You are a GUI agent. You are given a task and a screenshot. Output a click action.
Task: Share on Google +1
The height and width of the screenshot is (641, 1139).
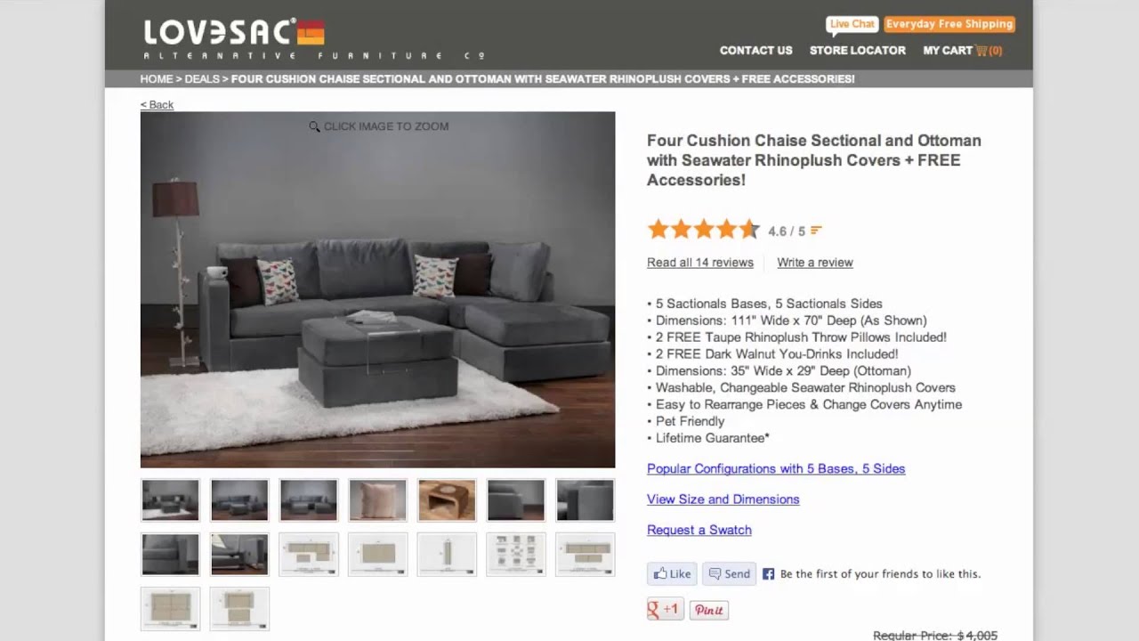pyautogui.click(x=665, y=610)
